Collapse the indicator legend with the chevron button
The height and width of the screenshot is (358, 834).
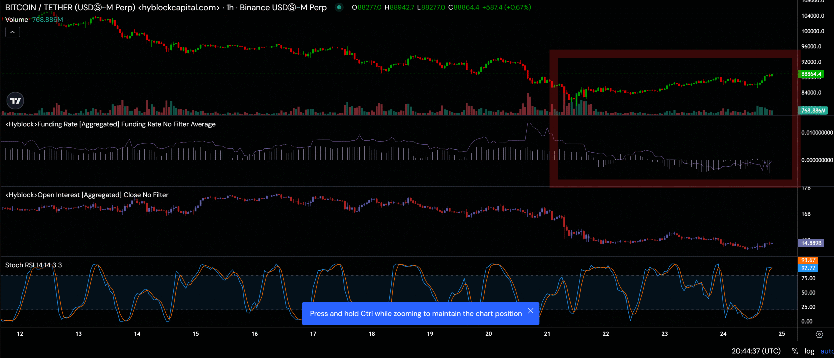(12, 32)
